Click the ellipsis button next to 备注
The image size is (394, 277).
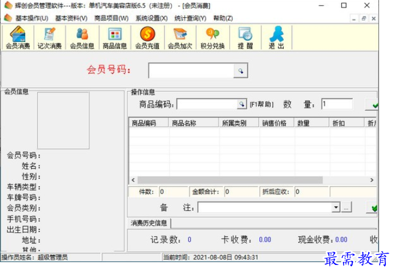[346, 208]
